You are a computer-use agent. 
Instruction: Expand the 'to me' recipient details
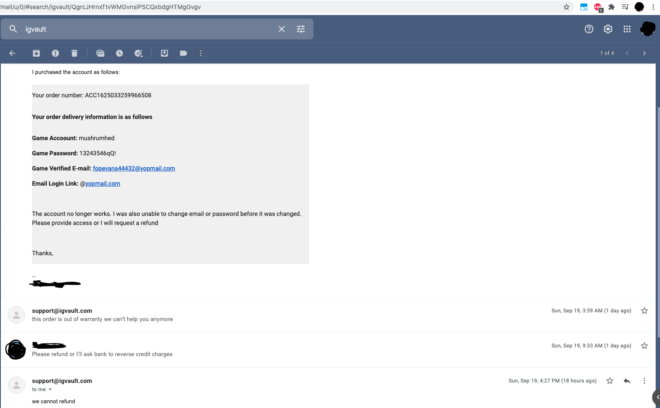click(x=50, y=389)
